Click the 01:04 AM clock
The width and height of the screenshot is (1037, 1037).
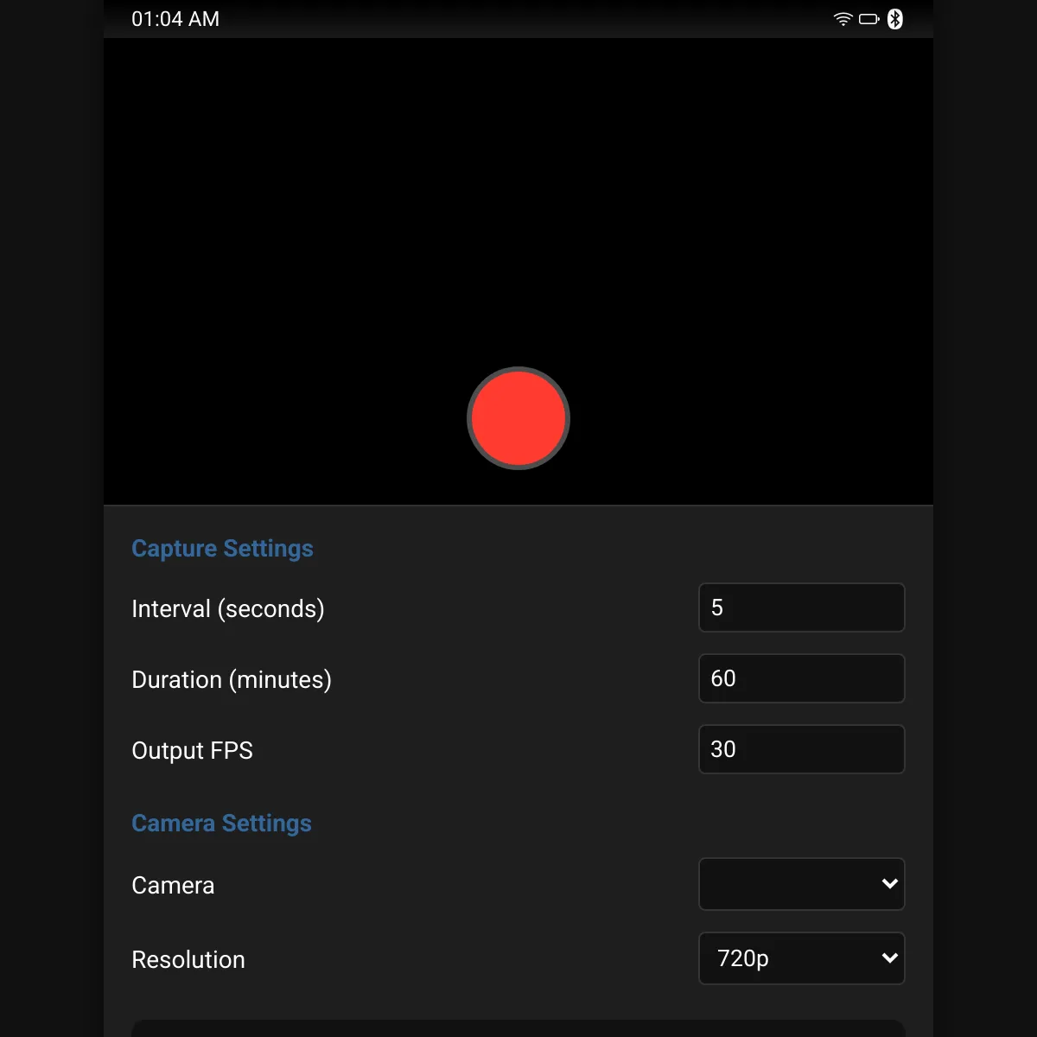175,19
